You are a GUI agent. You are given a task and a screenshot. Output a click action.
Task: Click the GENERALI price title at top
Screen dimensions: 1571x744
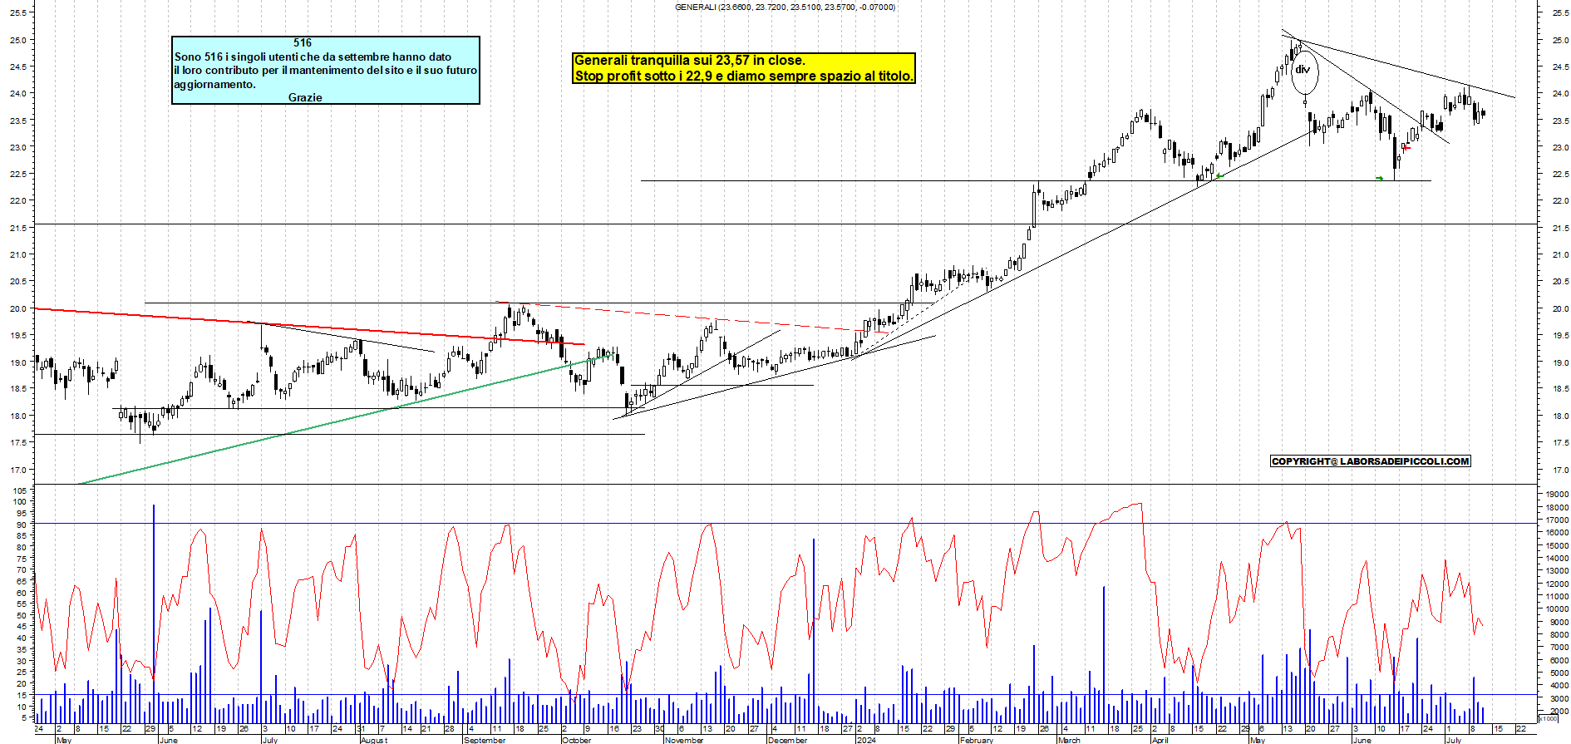click(785, 7)
